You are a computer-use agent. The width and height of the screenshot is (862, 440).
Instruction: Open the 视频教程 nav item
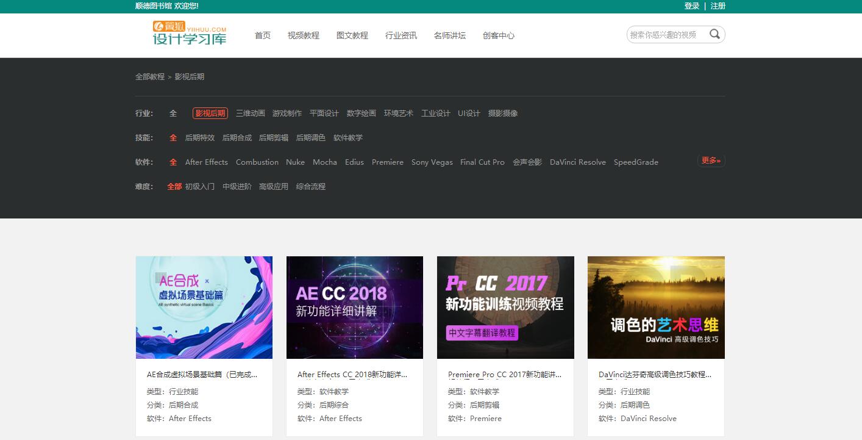point(304,35)
